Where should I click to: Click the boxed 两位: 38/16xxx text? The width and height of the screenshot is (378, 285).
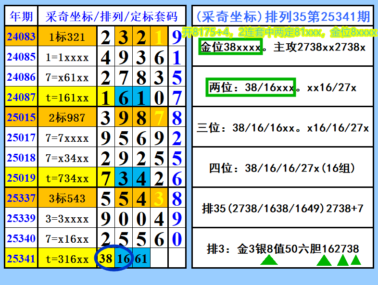click(251, 87)
